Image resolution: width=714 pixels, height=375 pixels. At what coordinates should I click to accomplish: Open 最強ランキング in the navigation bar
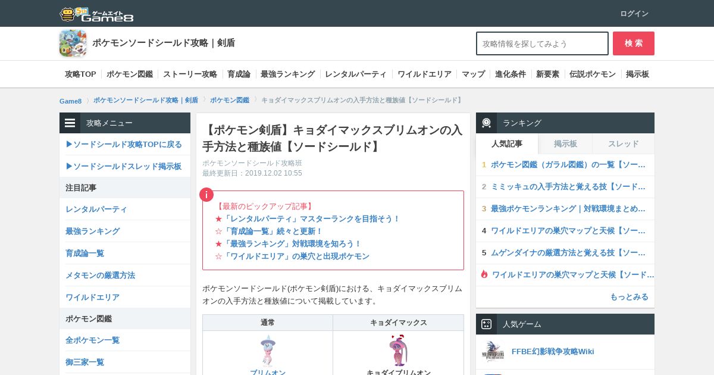click(287, 74)
